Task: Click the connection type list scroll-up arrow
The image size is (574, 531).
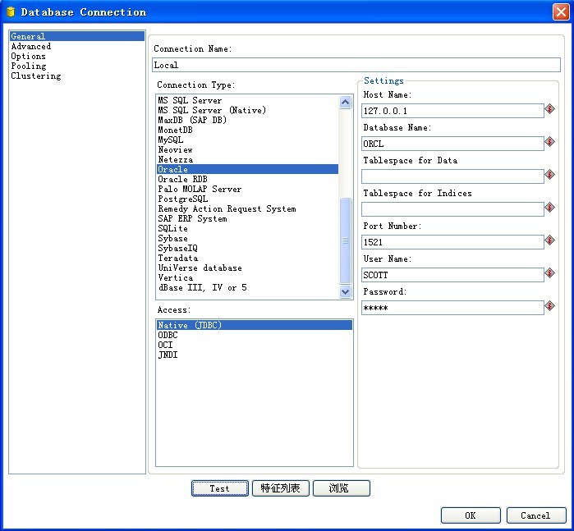Action: click(345, 102)
